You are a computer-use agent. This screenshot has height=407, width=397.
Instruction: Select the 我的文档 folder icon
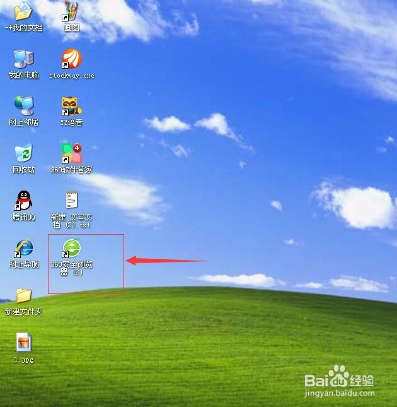pos(23,11)
